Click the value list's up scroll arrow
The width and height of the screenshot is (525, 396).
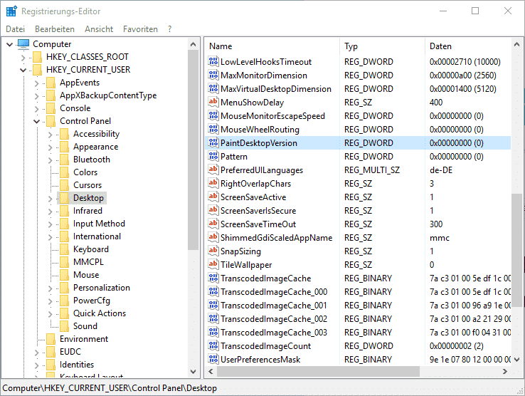tap(516, 44)
